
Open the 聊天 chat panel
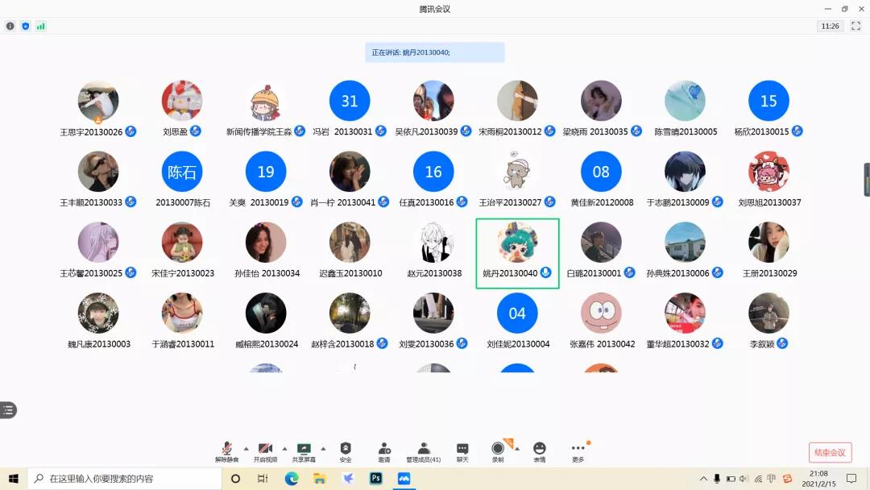coord(462,451)
